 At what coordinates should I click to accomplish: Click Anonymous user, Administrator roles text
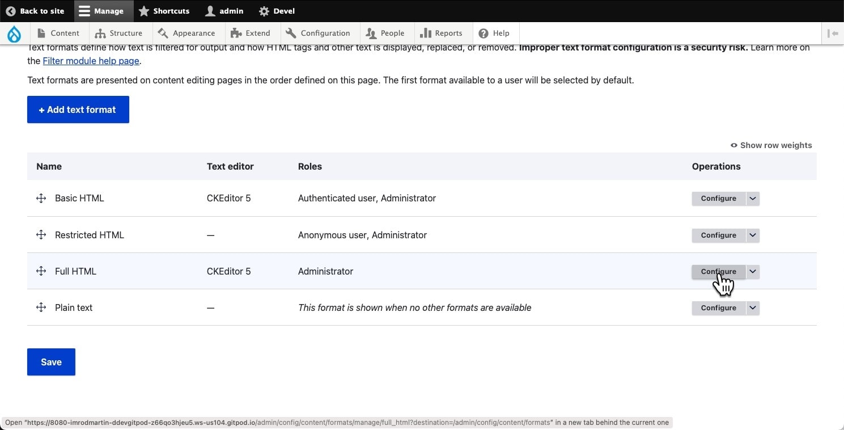click(362, 235)
